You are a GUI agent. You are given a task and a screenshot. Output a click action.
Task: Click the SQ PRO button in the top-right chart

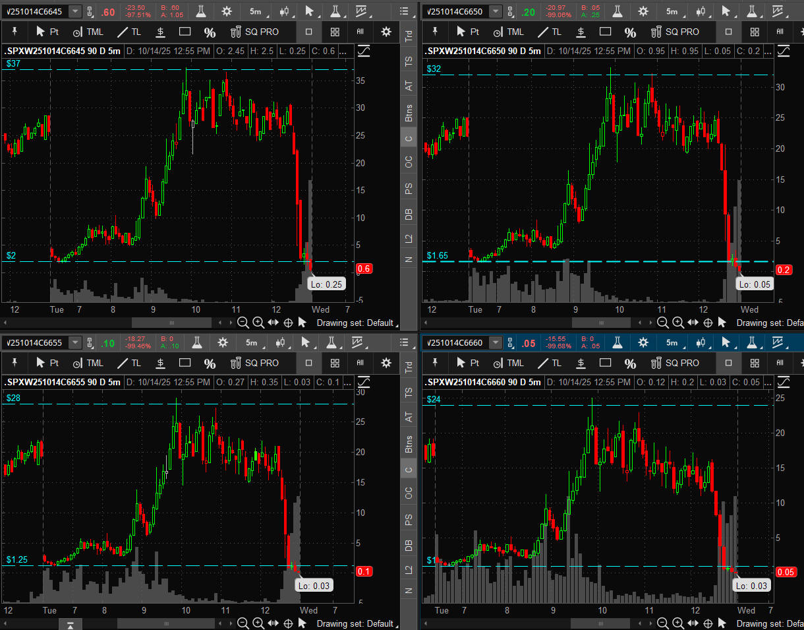point(674,32)
